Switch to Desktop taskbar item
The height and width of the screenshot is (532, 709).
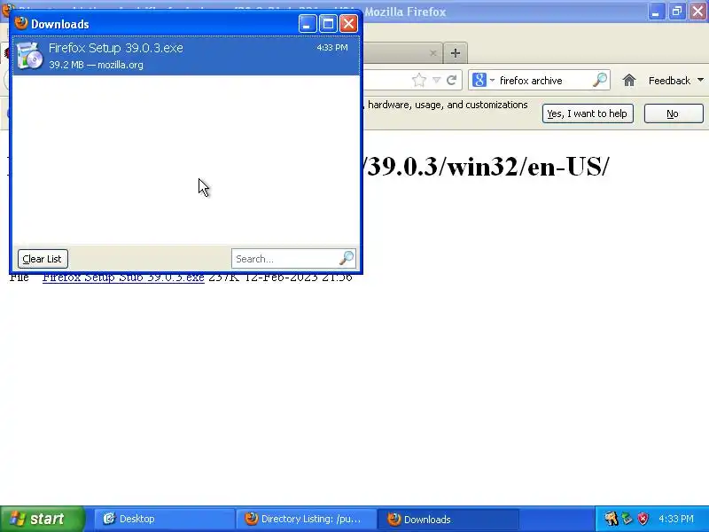click(164, 519)
